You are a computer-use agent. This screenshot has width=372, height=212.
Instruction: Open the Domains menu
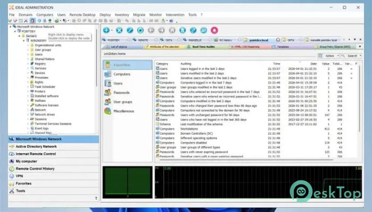[x=26, y=15]
